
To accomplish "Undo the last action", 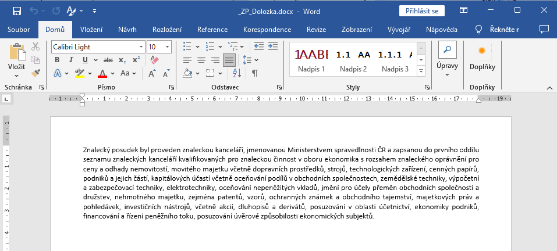I will coord(34,11).
